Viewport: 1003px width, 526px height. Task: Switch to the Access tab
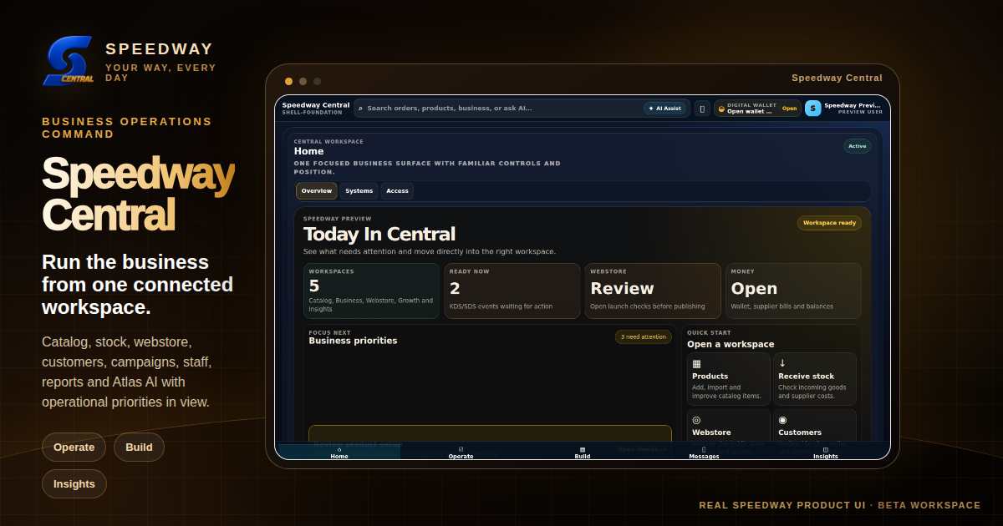397,191
